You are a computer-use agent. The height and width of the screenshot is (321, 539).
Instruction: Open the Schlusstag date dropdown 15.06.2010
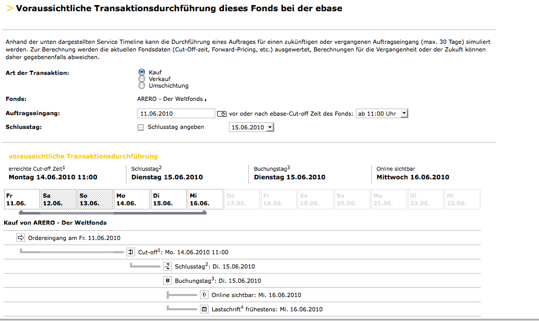coord(252,127)
